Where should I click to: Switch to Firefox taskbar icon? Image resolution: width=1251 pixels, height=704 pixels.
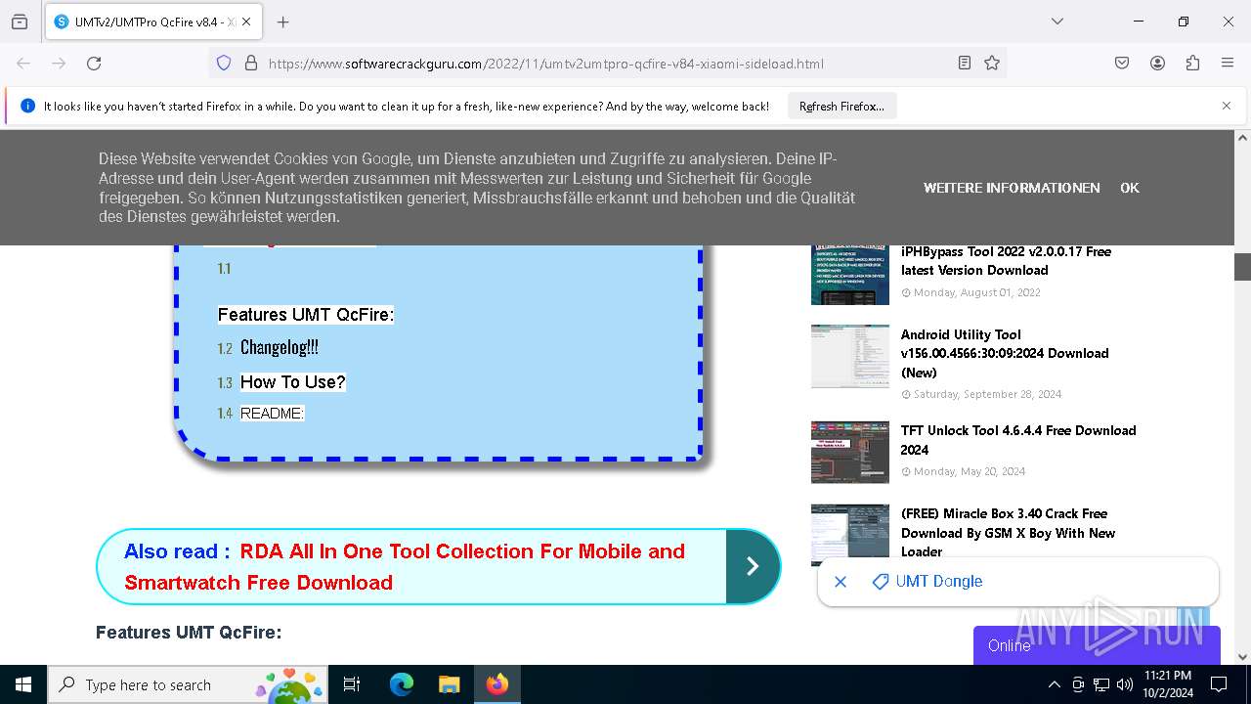(x=497, y=684)
